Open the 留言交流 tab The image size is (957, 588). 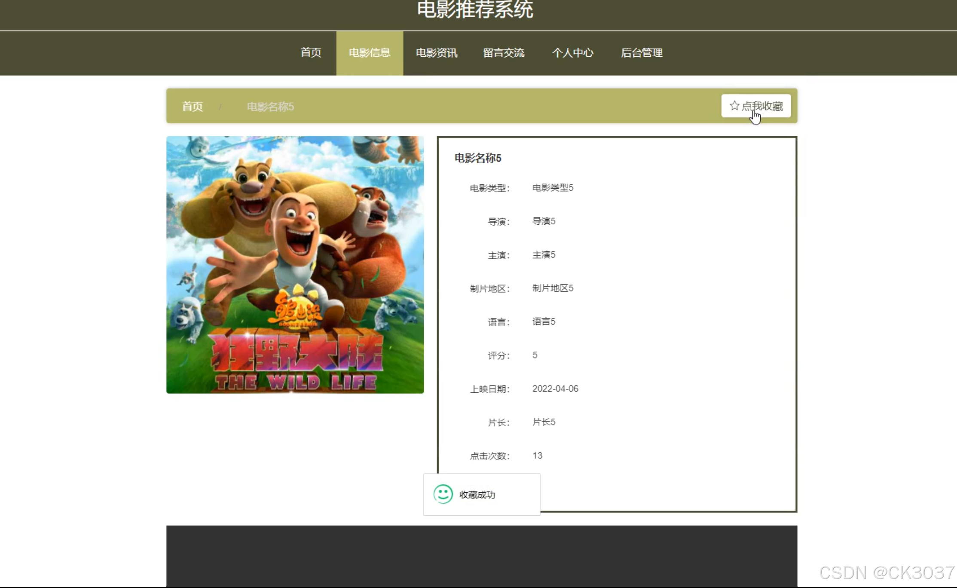click(x=504, y=53)
